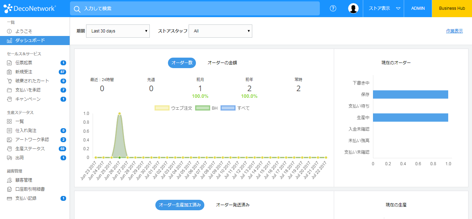Click the 伝票起票 document icon
Screen dimensions: 472x219
[9, 63]
